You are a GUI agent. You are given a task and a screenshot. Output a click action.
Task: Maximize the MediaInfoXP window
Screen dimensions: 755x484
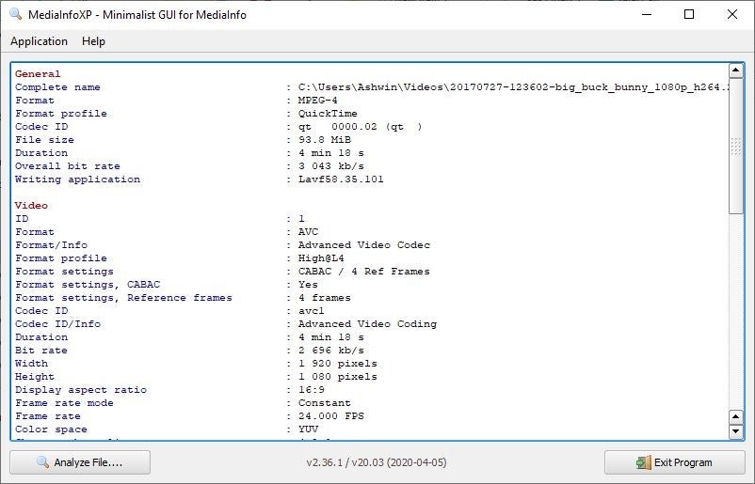tap(689, 15)
